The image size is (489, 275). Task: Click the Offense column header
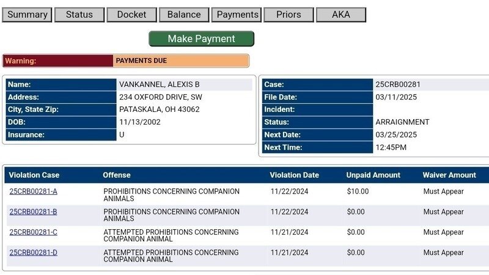[x=116, y=175]
